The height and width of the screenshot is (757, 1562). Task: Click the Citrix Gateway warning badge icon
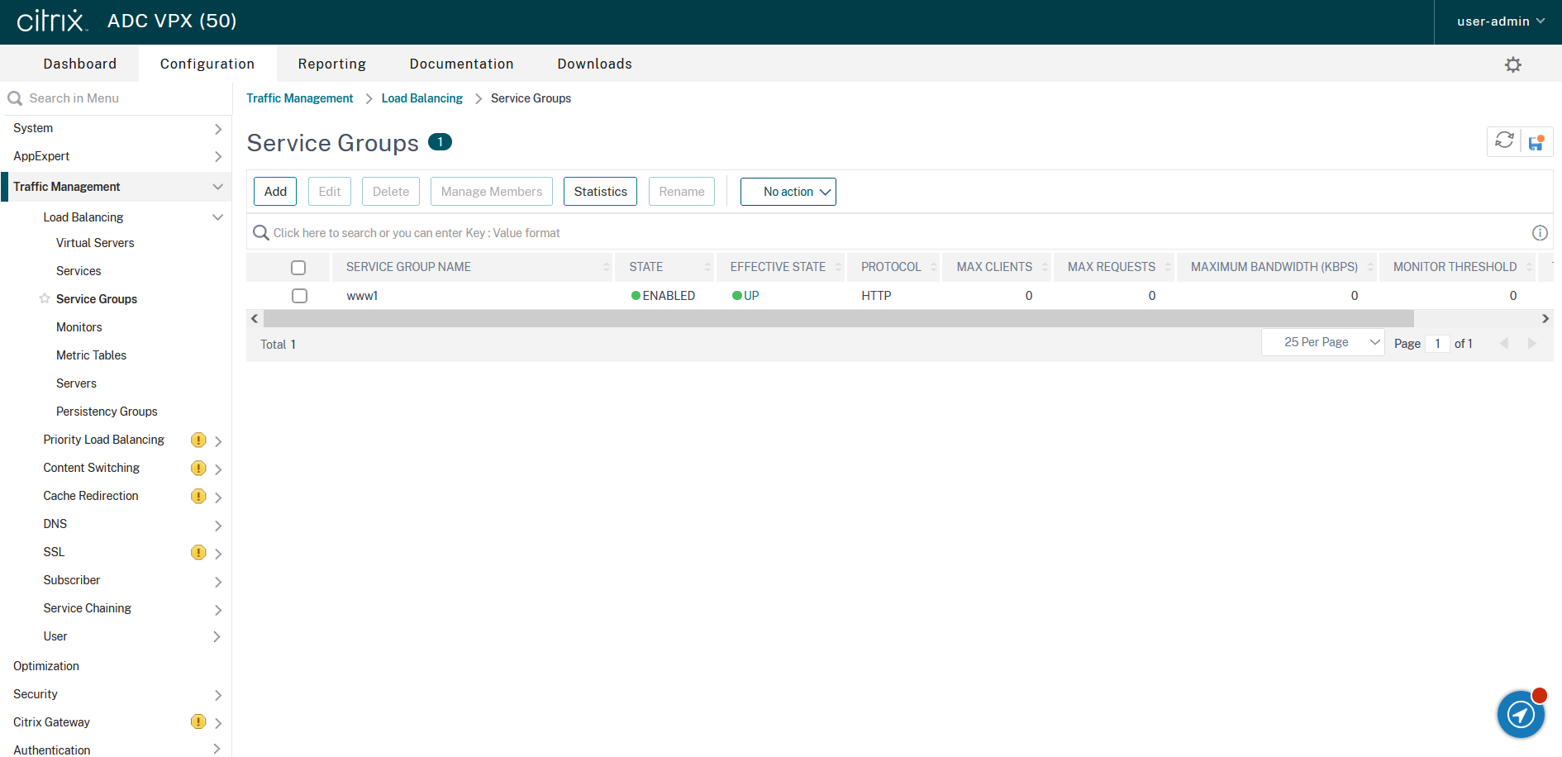198,721
